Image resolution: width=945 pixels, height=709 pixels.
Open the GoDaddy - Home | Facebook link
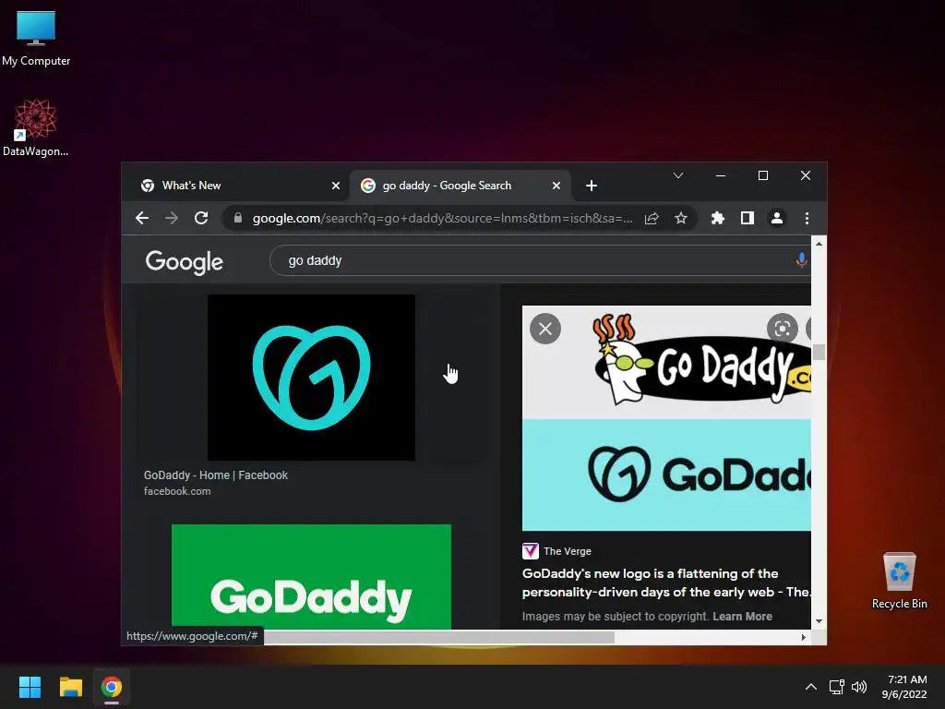[x=216, y=475]
